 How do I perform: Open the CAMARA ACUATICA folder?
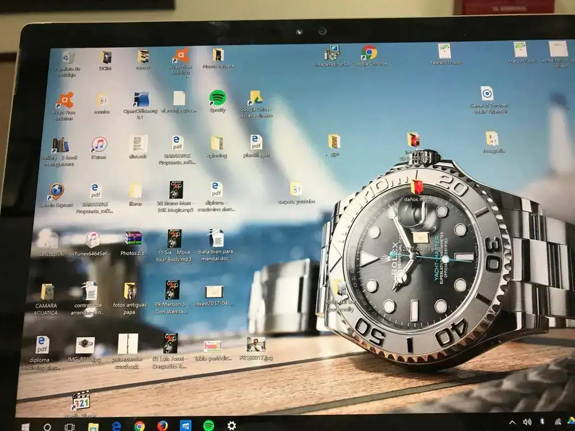coord(47,292)
